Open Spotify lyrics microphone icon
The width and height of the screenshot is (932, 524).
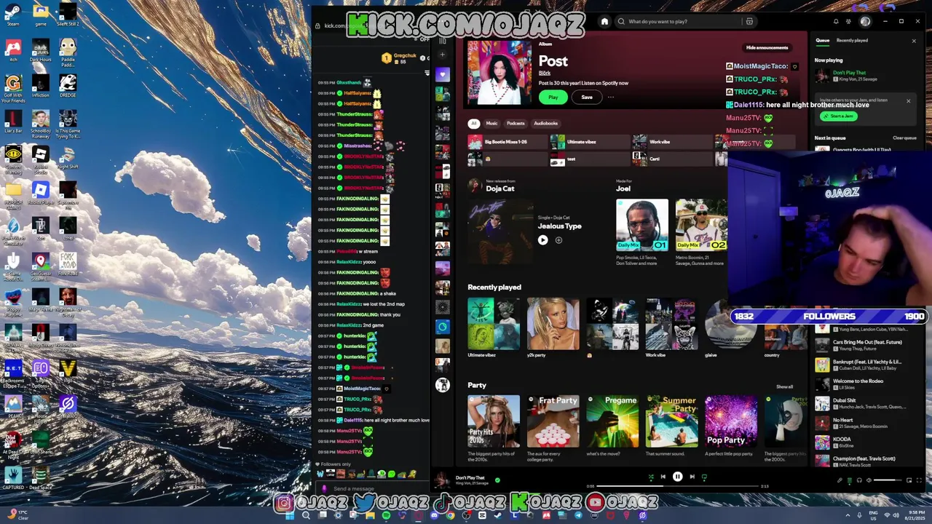840,480
